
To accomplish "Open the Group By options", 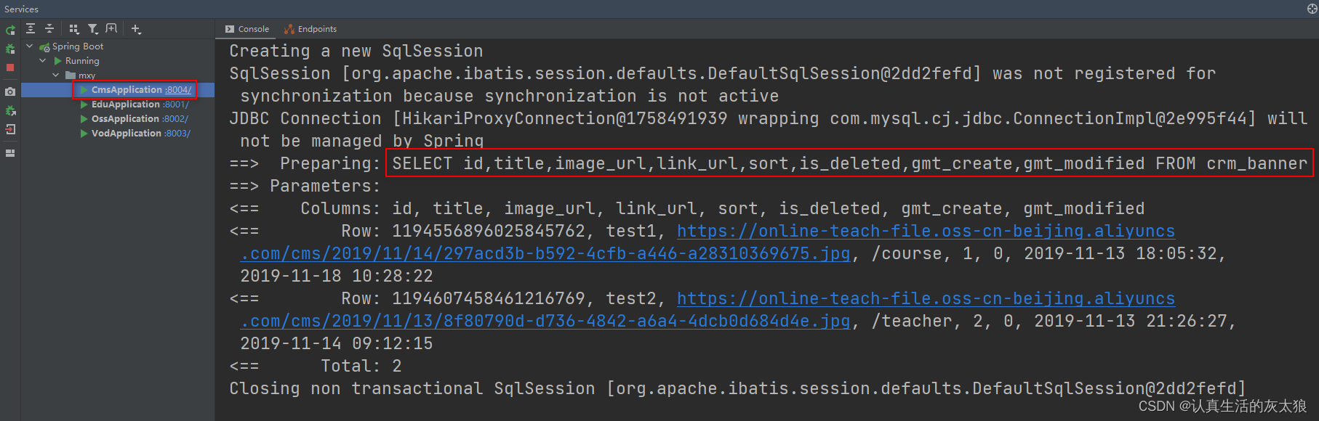I will click(73, 29).
